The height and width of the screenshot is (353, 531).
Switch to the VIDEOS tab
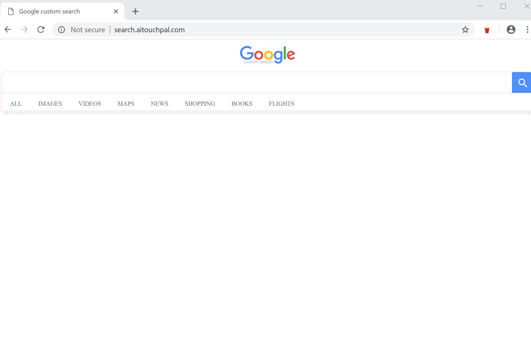pyautogui.click(x=90, y=104)
